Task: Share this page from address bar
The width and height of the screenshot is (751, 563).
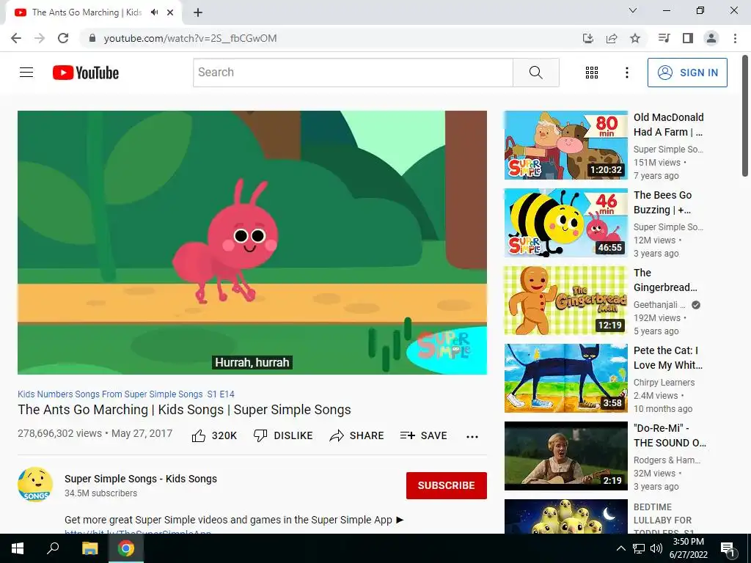Action: pos(612,38)
